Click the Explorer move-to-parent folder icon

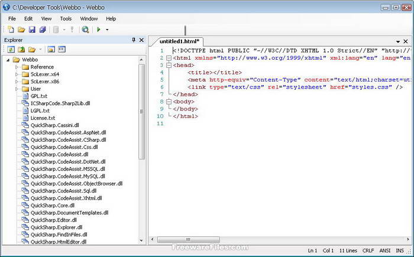pos(21,49)
